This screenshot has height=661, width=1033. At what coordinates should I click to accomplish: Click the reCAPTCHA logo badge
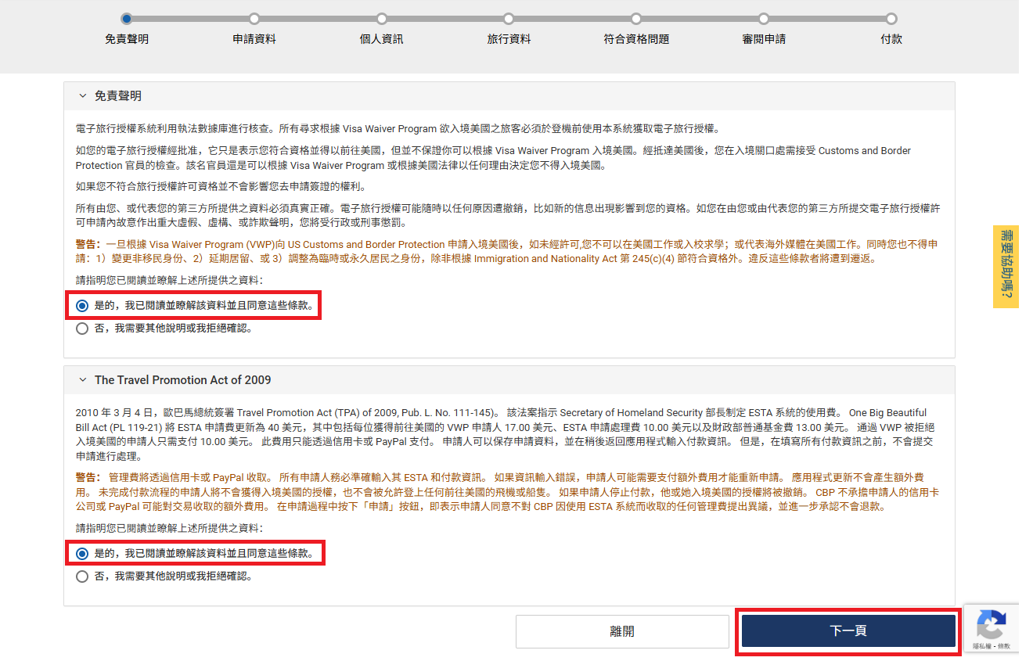pos(991,625)
